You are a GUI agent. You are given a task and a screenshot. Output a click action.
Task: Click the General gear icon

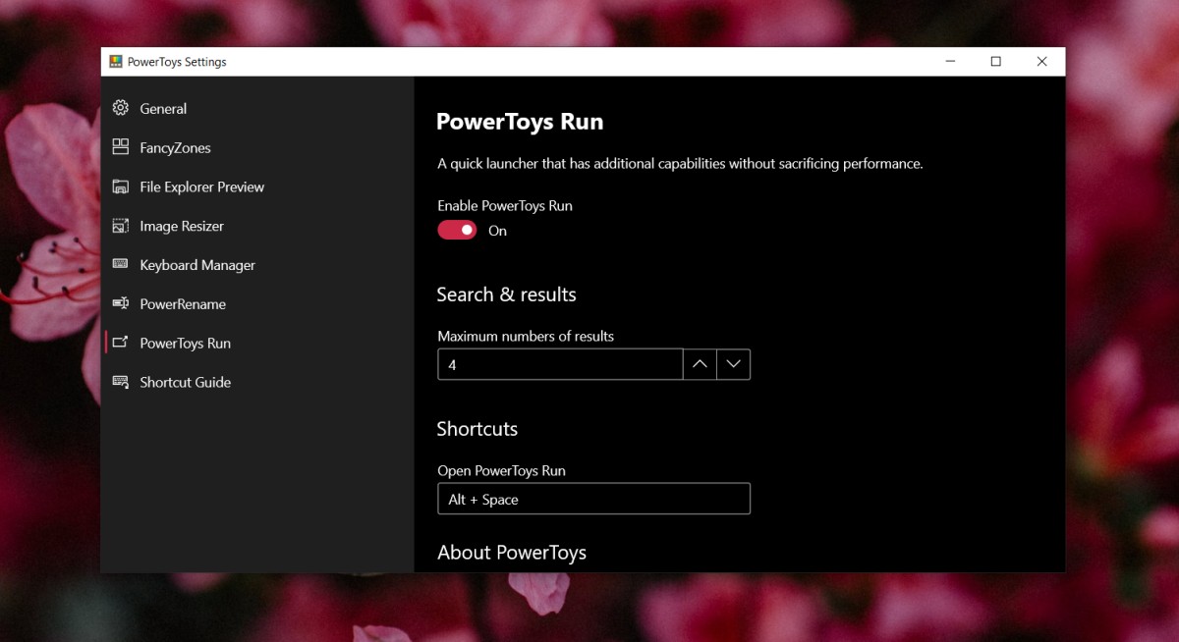pos(121,108)
